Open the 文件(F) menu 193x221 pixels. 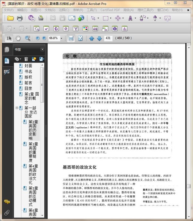pyautogui.click(x=9, y=10)
